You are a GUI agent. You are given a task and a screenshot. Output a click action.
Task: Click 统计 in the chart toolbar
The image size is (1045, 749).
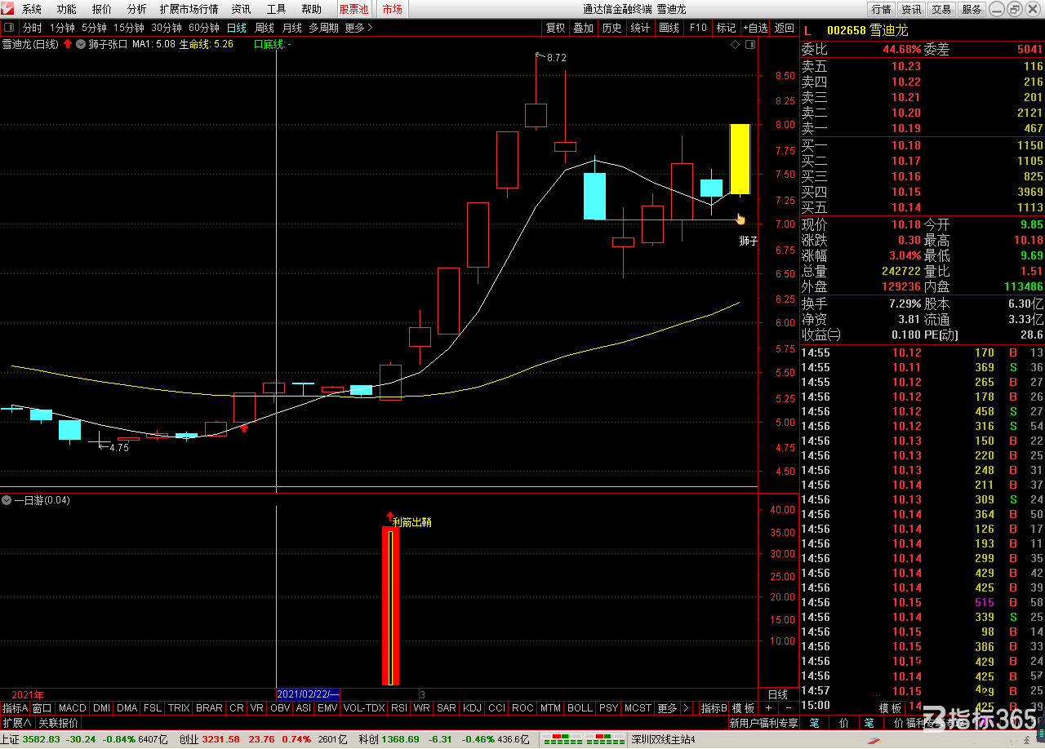point(641,28)
